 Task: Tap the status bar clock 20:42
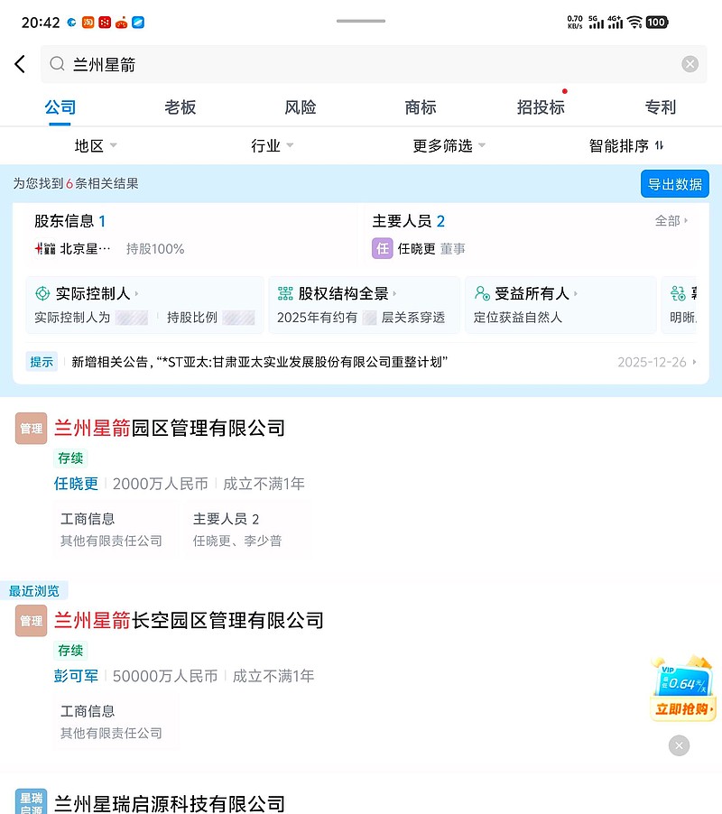(x=41, y=23)
